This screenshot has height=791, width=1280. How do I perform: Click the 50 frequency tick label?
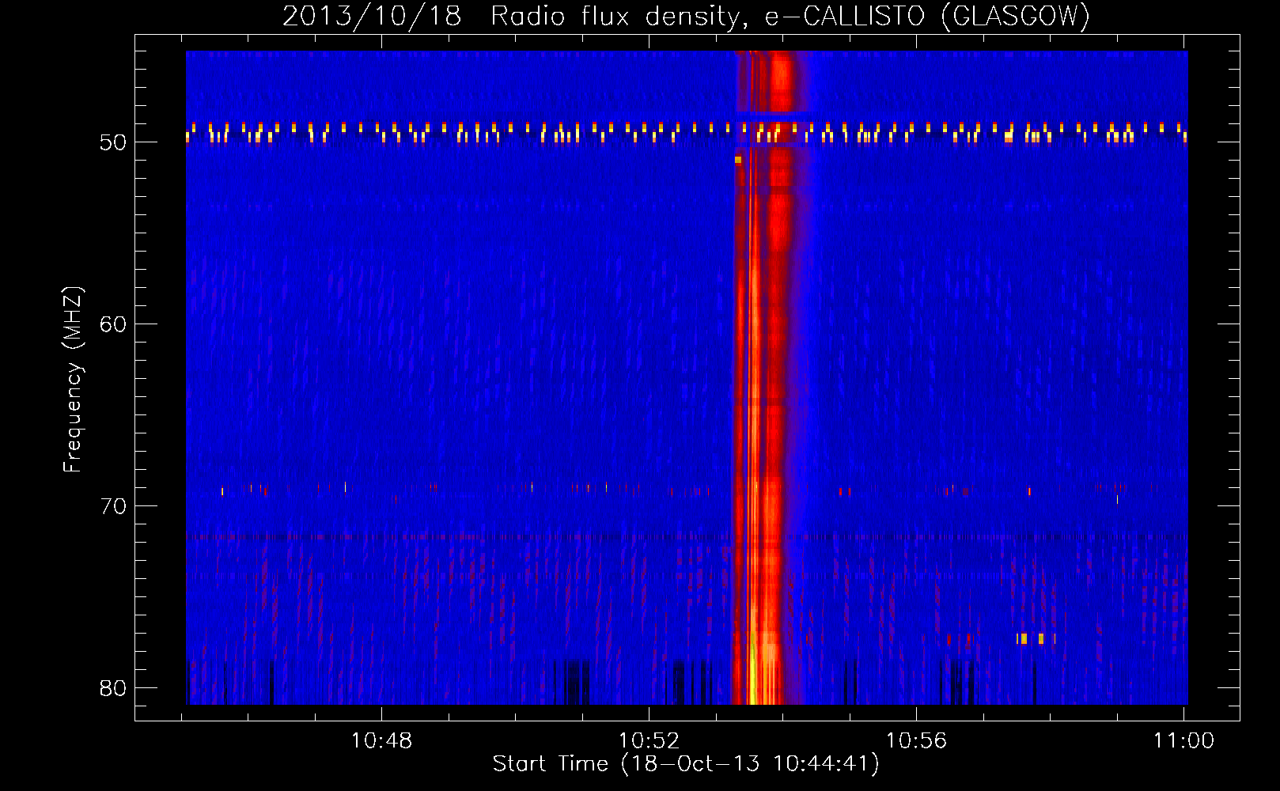pyautogui.click(x=113, y=142)
